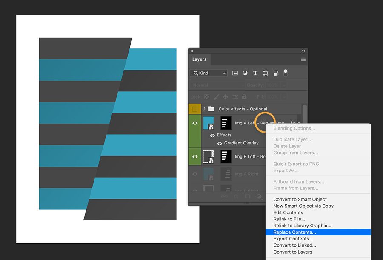Filter layers by pixel layers icon
The height and width of the screenshot is (260, 383).
[x=235, y=73]
